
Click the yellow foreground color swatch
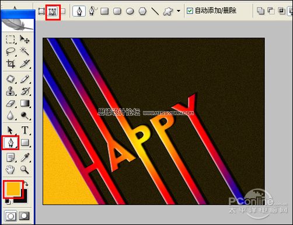pyautogui.click(x=13, y=189)
